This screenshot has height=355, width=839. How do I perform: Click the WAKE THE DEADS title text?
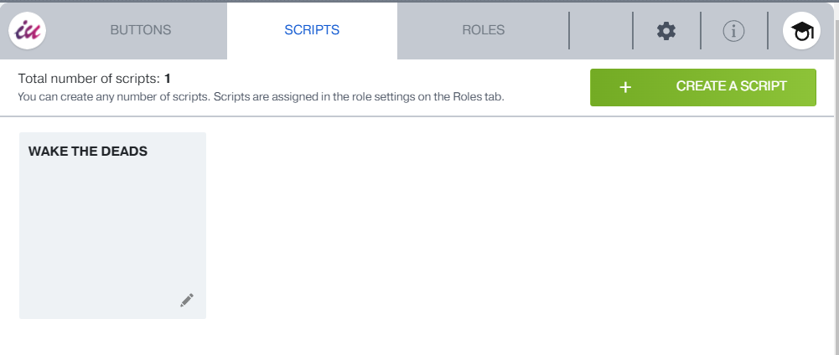[x=88, y=152]
